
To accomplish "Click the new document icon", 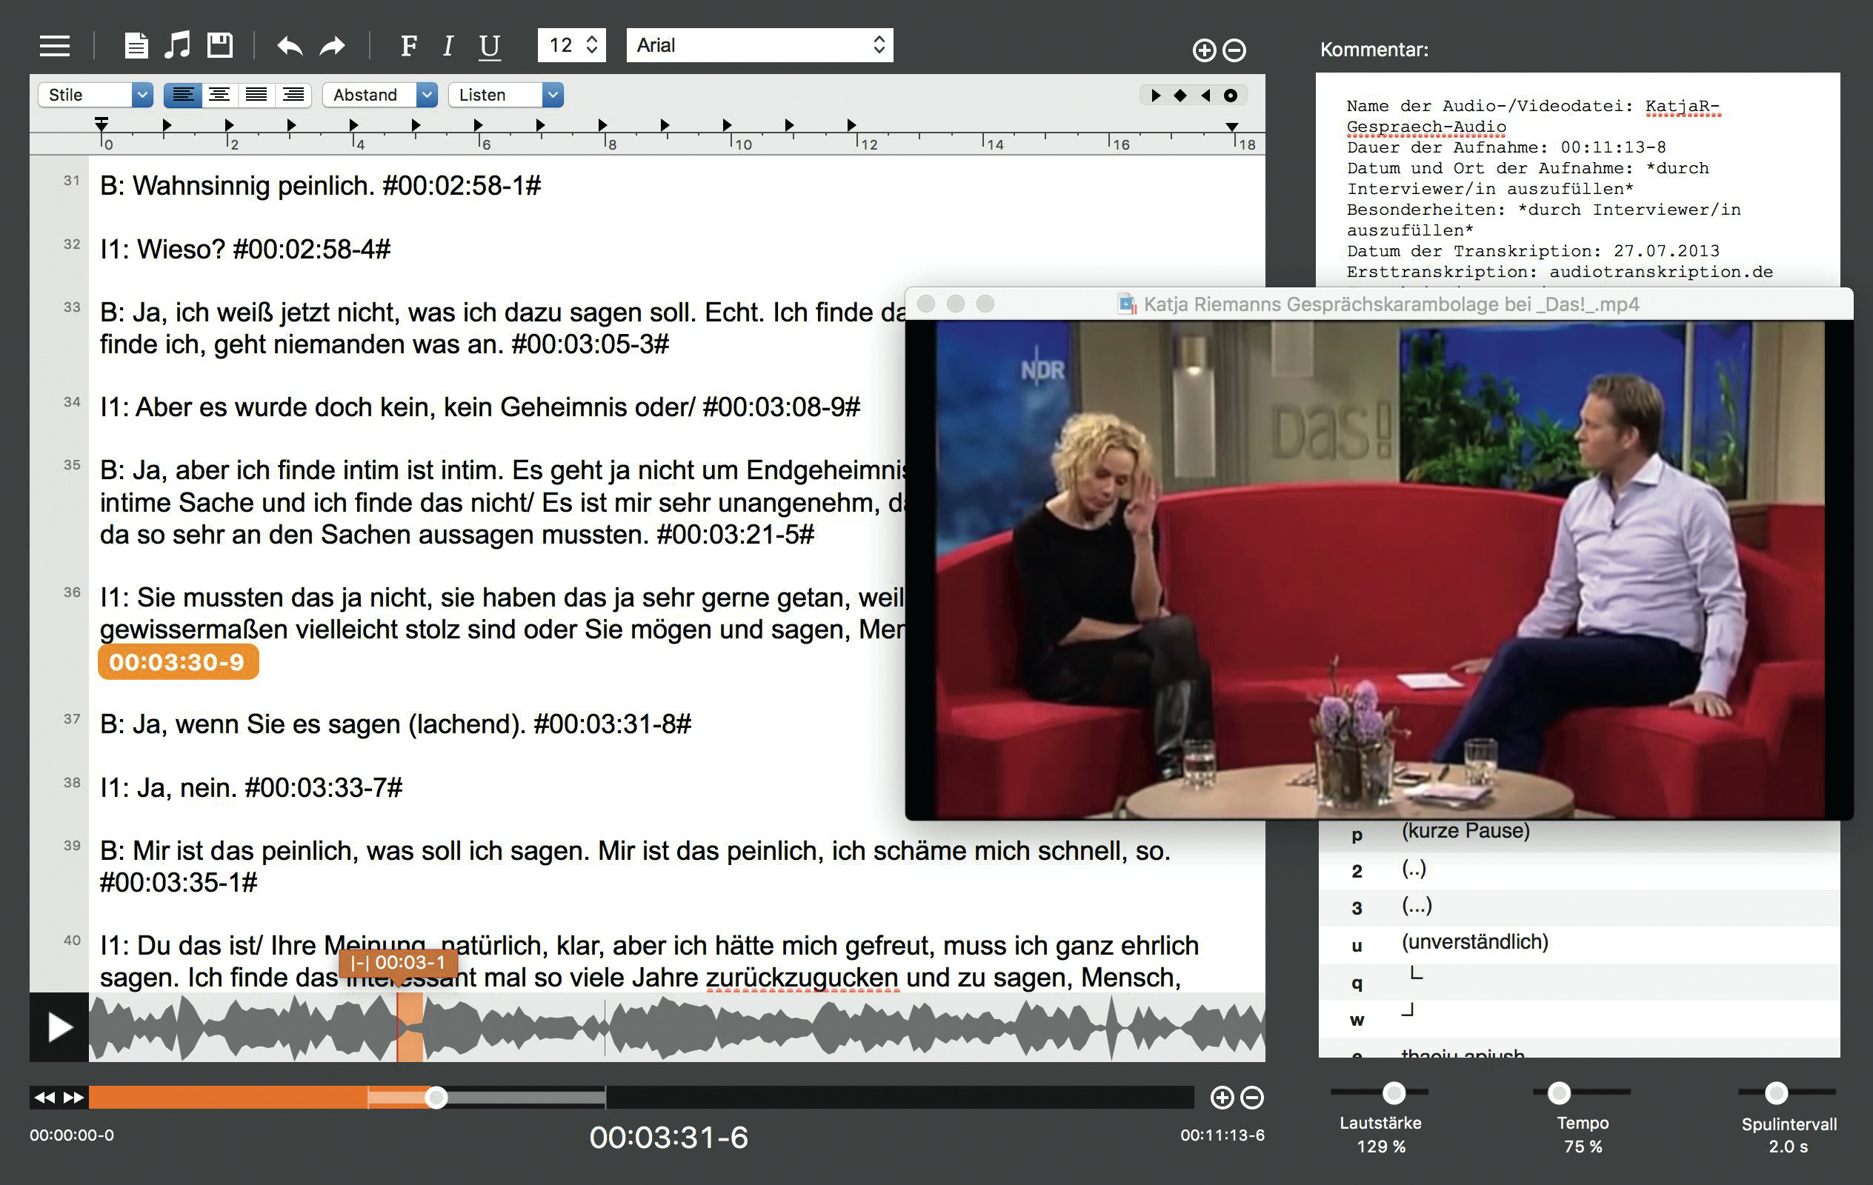I will [136, 45].
